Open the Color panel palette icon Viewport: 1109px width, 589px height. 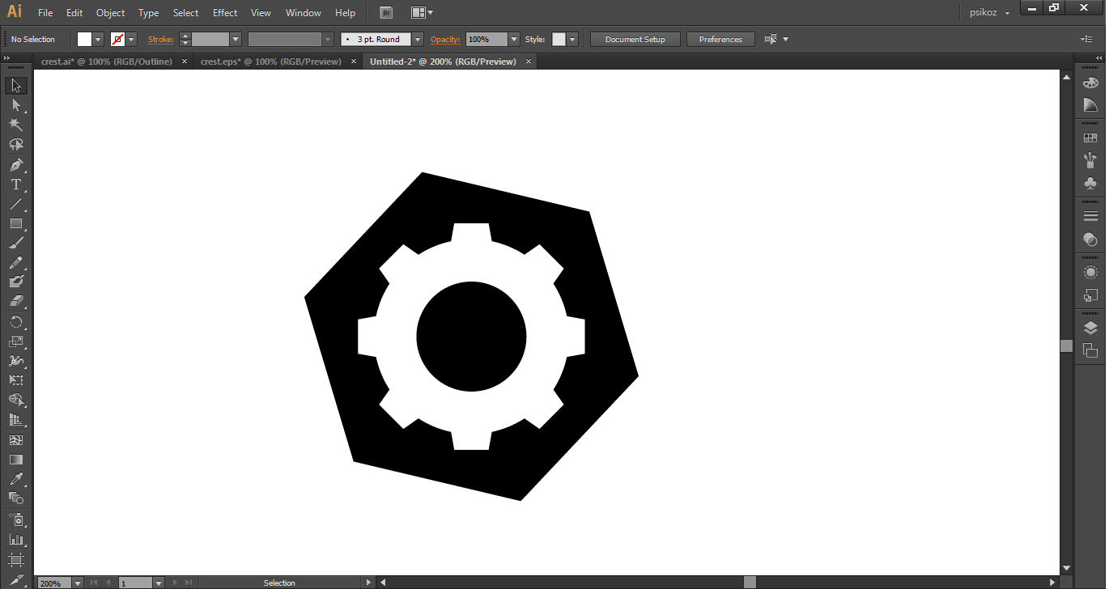(1090, 83)
